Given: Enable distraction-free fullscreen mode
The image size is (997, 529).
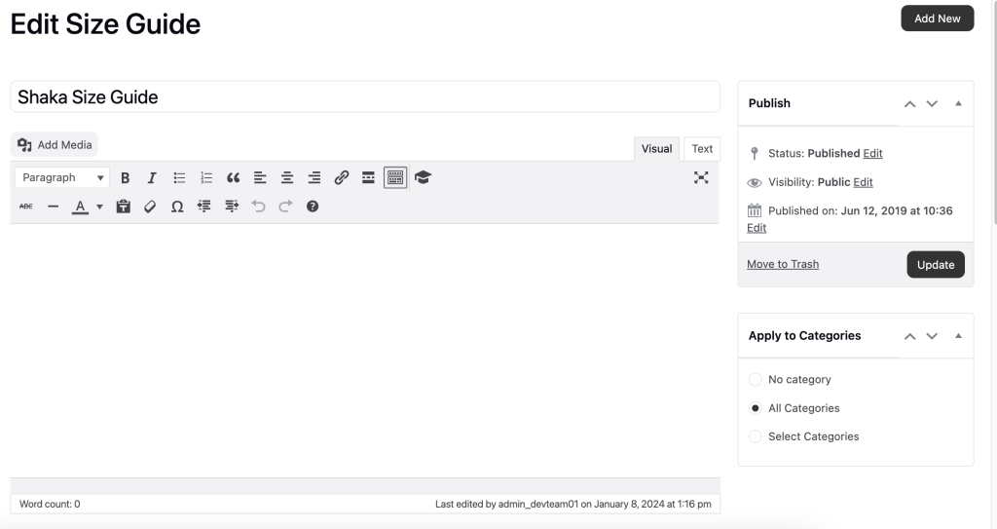Looking at the screenshot, I should (x=700, y=177).
